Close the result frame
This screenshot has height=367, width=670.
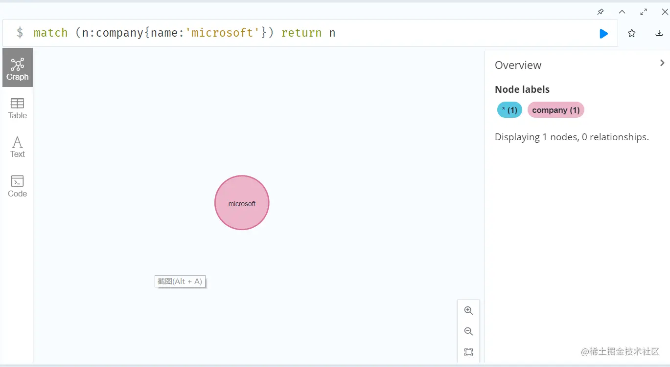tap(665, 12)
